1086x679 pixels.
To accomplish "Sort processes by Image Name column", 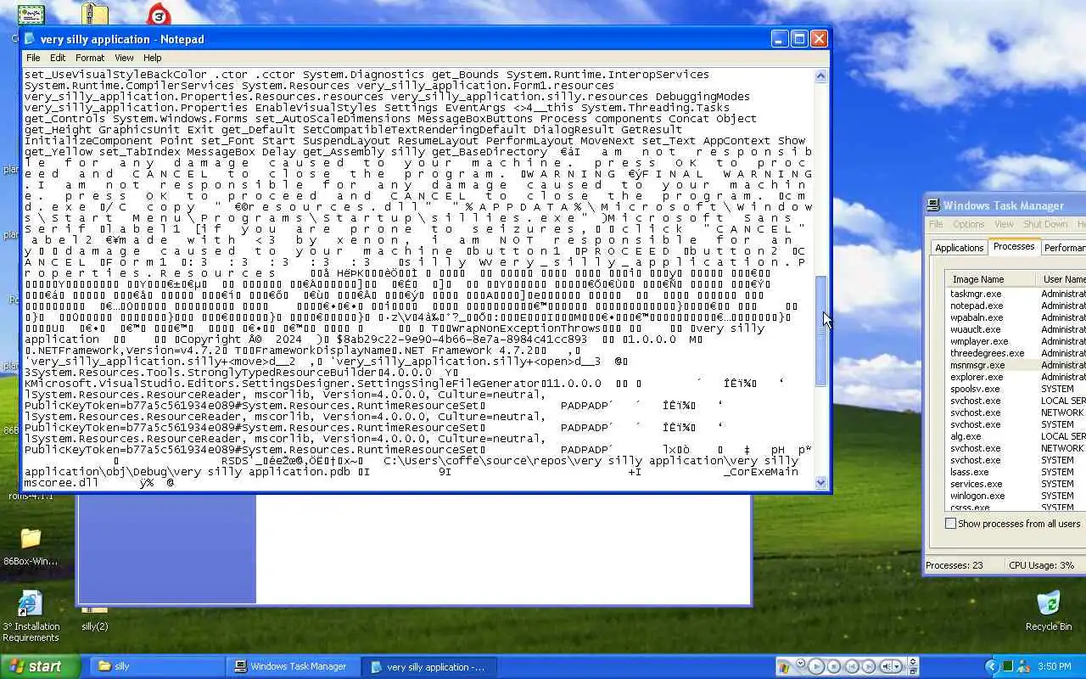I will [991, 279].
